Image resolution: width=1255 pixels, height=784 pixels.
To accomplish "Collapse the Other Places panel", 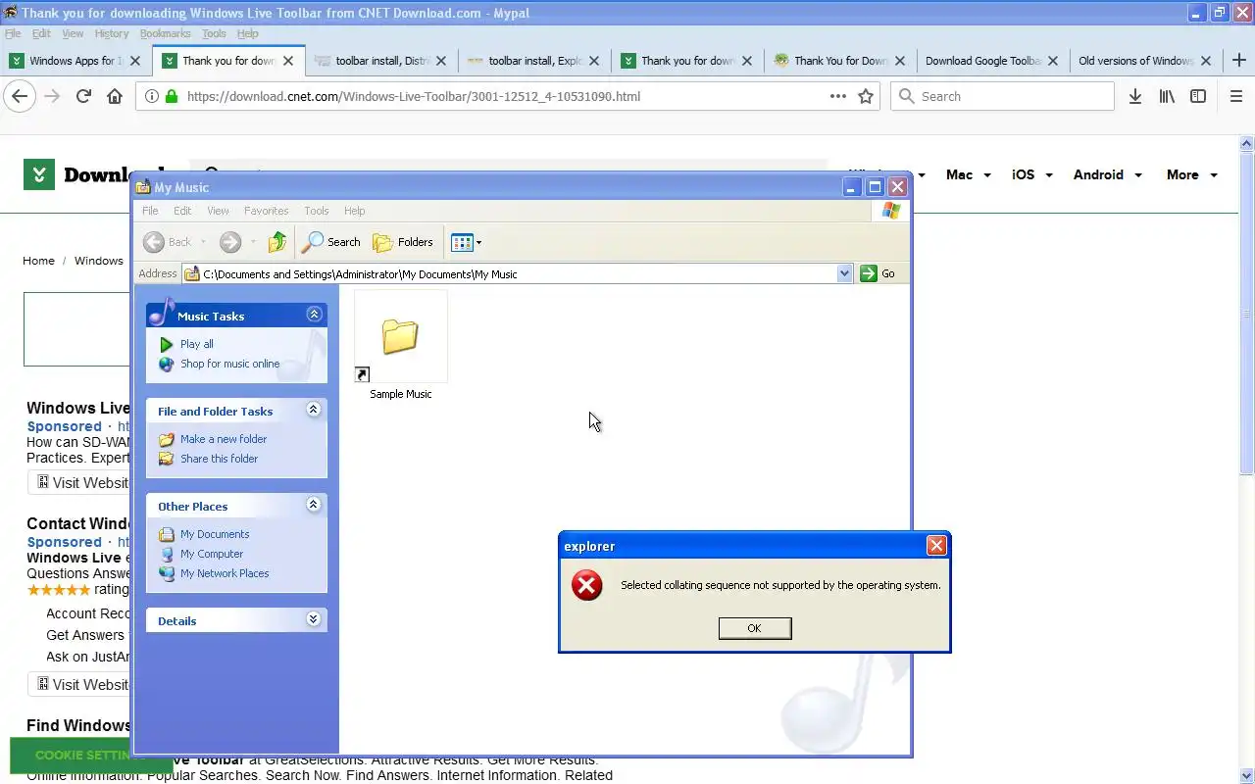I will coord(314,505).
